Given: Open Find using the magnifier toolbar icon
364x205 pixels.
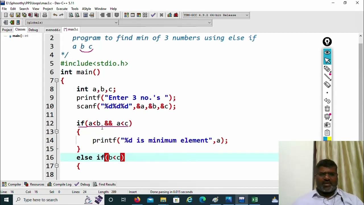Looking at the screenshot, I should pos(71,15).
